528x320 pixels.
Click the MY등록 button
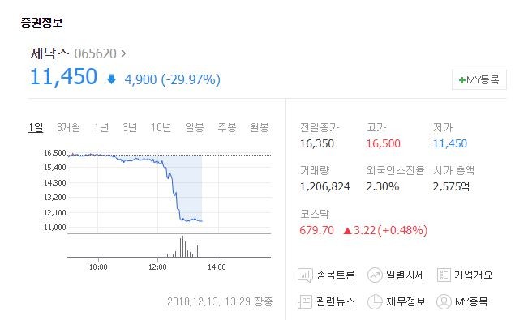(x=479, y=79)
